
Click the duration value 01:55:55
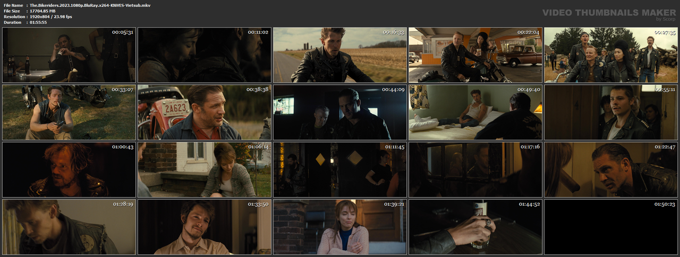pyautogui.click(x=38, y=22)
